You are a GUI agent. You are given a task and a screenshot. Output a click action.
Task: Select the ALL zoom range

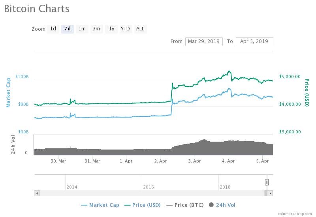coord(140,29)
